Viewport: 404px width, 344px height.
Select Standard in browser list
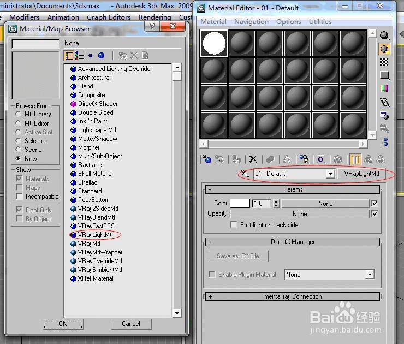90,191
